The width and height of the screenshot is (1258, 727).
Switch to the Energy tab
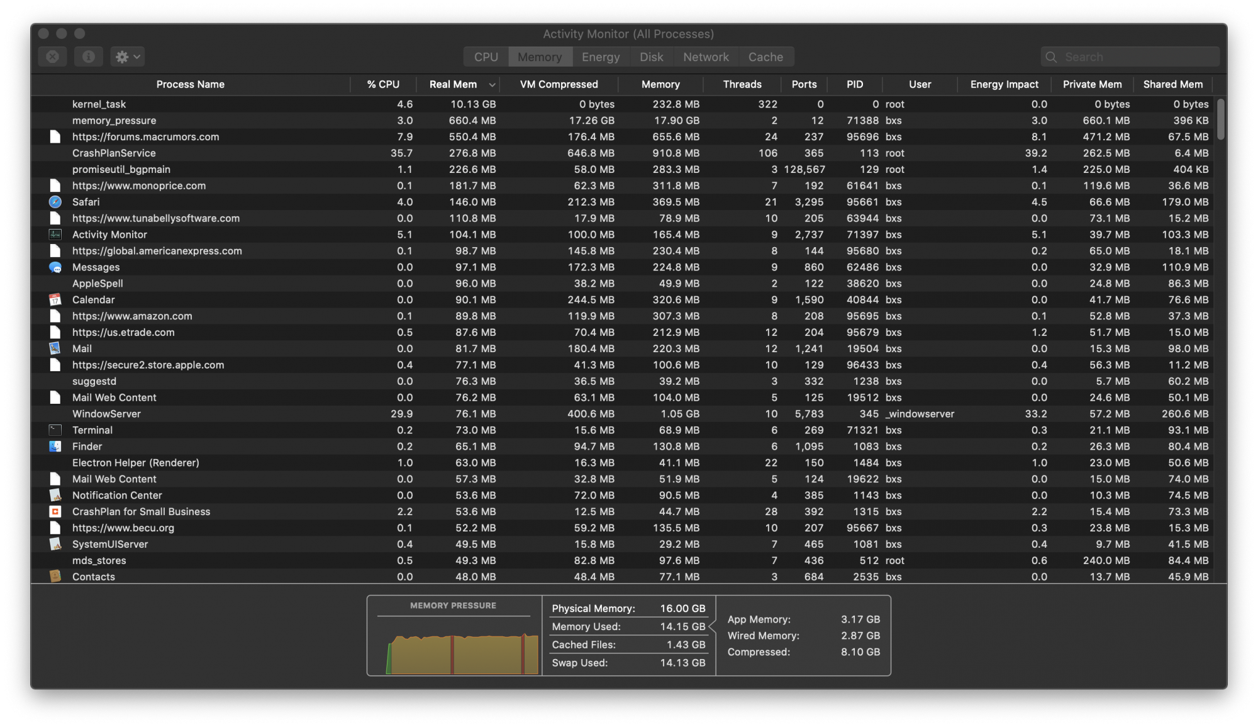click(600, 57)
